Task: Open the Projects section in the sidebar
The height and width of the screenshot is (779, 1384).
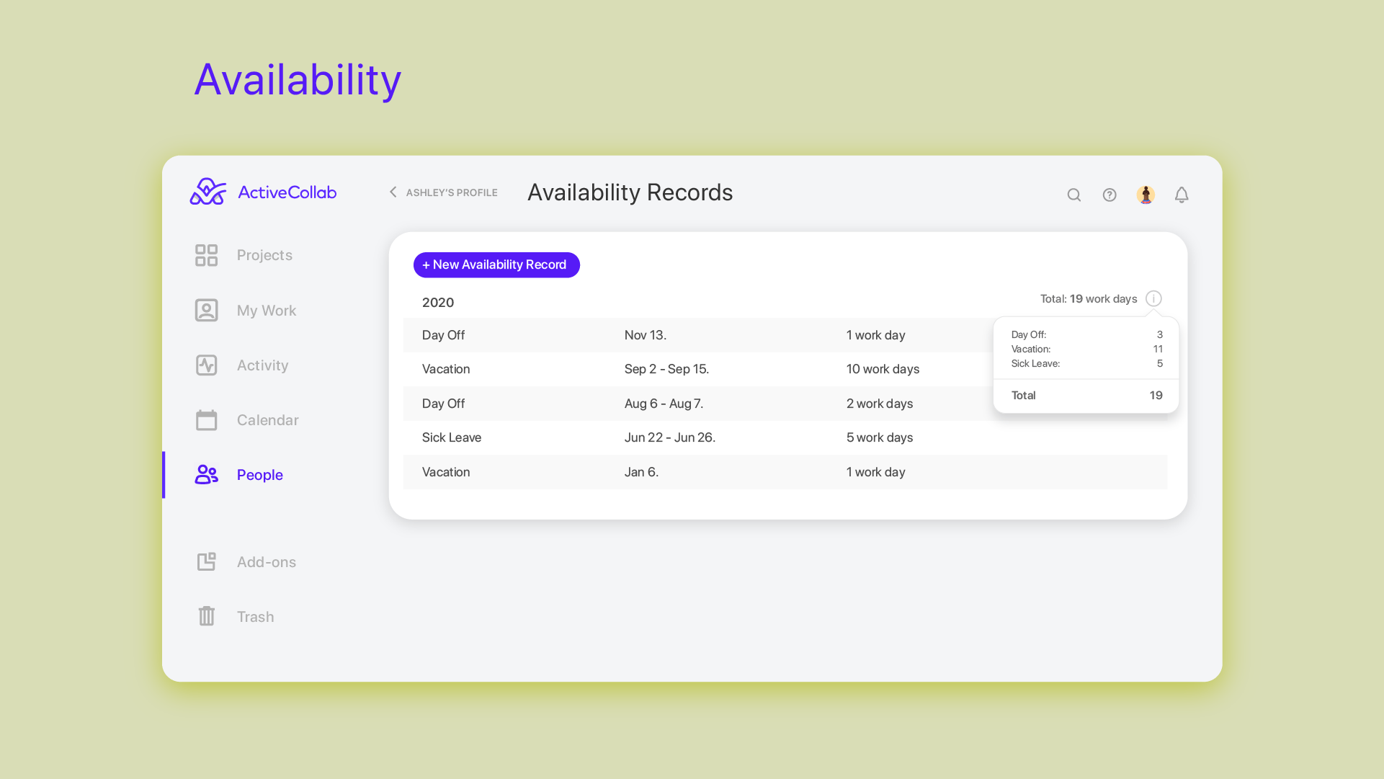Action: point(206,254)
